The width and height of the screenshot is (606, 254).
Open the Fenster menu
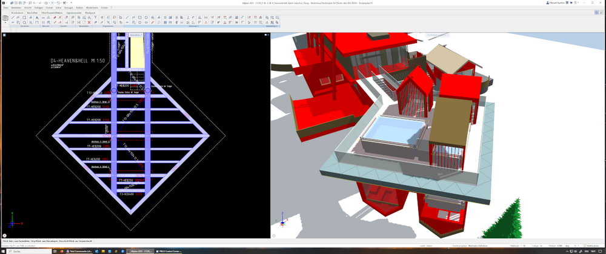click(x=104, y=8)
